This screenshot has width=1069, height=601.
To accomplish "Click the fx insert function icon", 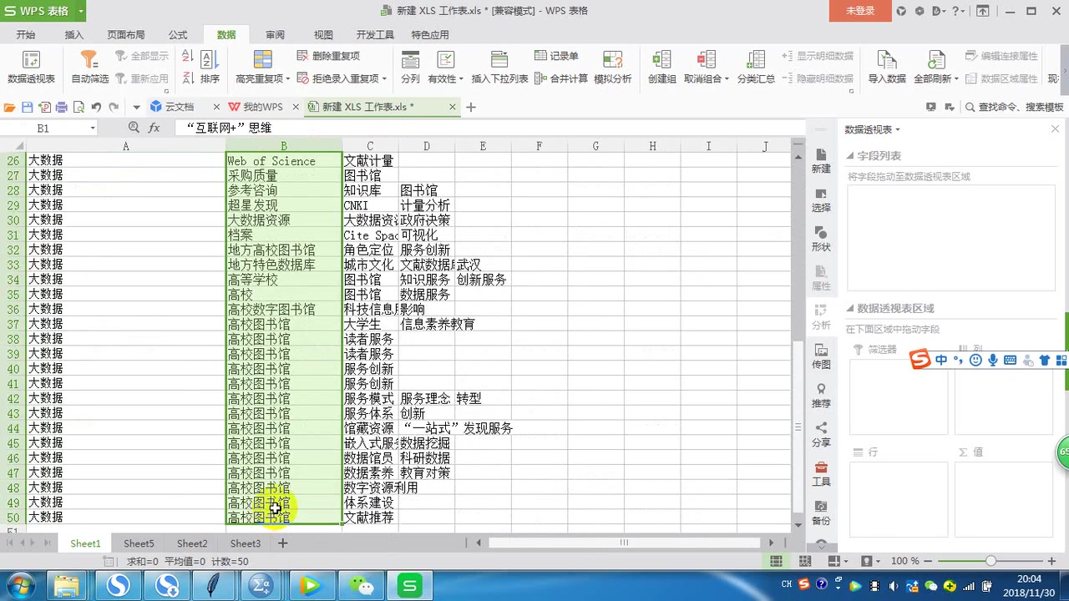I will (x=155, y=128).
